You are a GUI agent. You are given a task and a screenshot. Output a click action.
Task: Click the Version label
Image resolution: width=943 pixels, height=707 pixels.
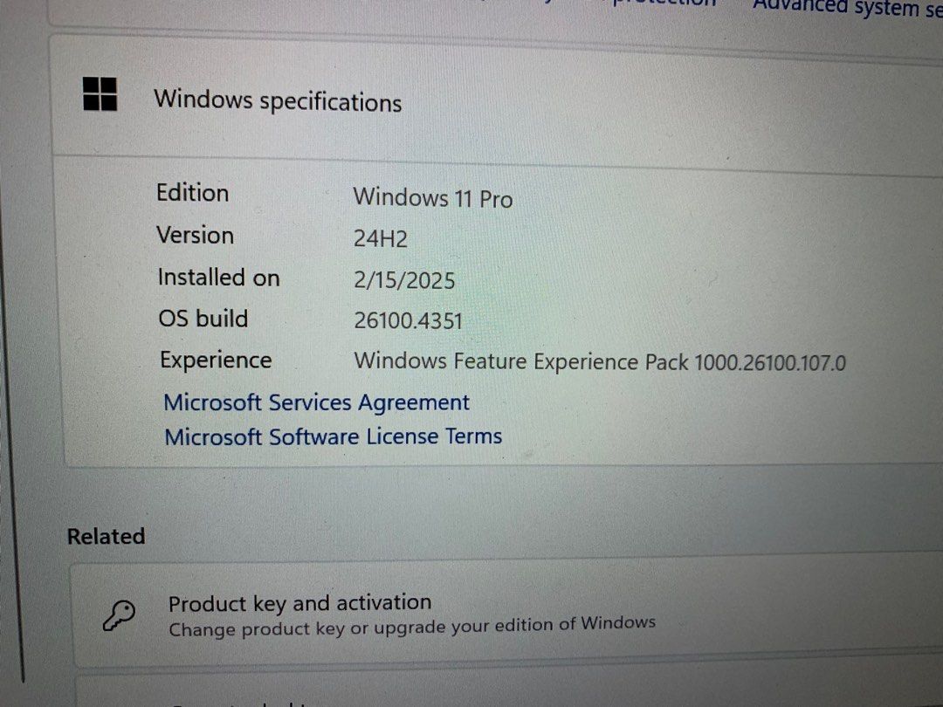tap(195, 235)
